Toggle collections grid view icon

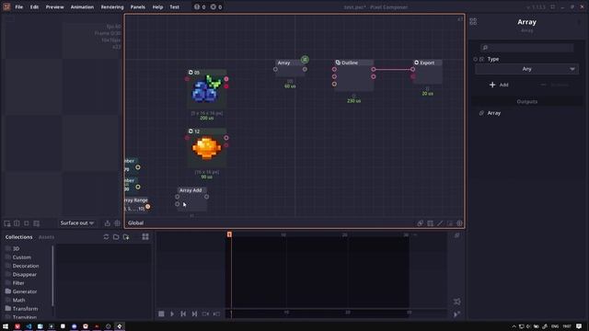[145, 236]
